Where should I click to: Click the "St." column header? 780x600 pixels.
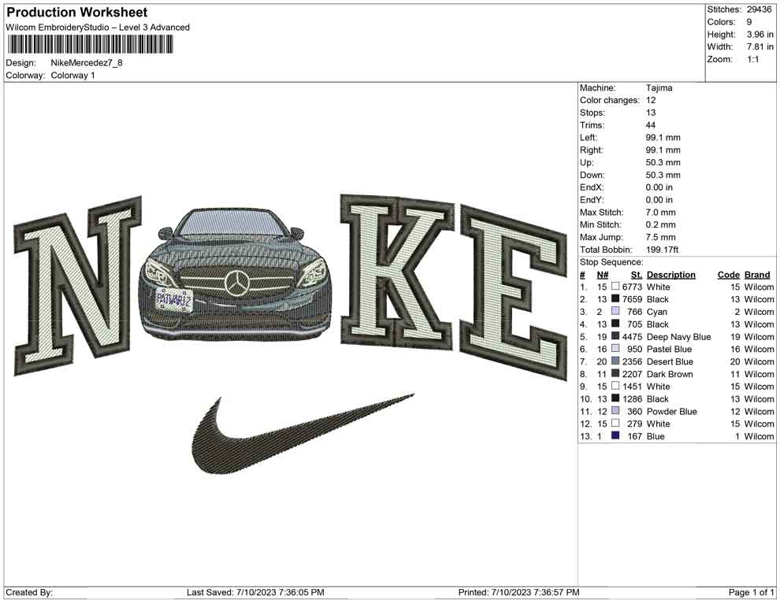click(x=637, y=274)
